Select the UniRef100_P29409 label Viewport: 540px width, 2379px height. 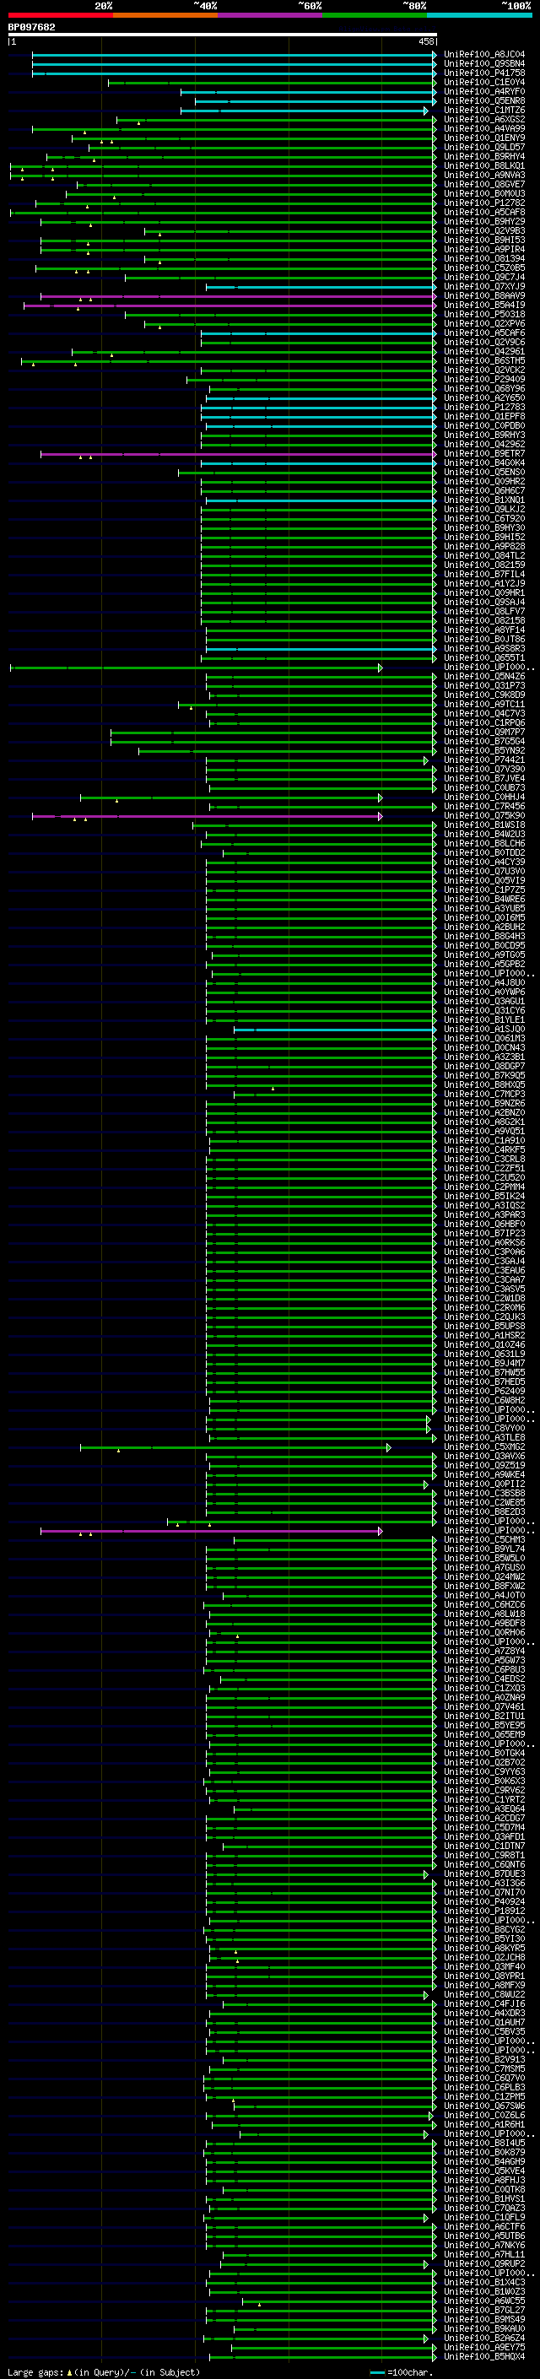coord(484,380)
